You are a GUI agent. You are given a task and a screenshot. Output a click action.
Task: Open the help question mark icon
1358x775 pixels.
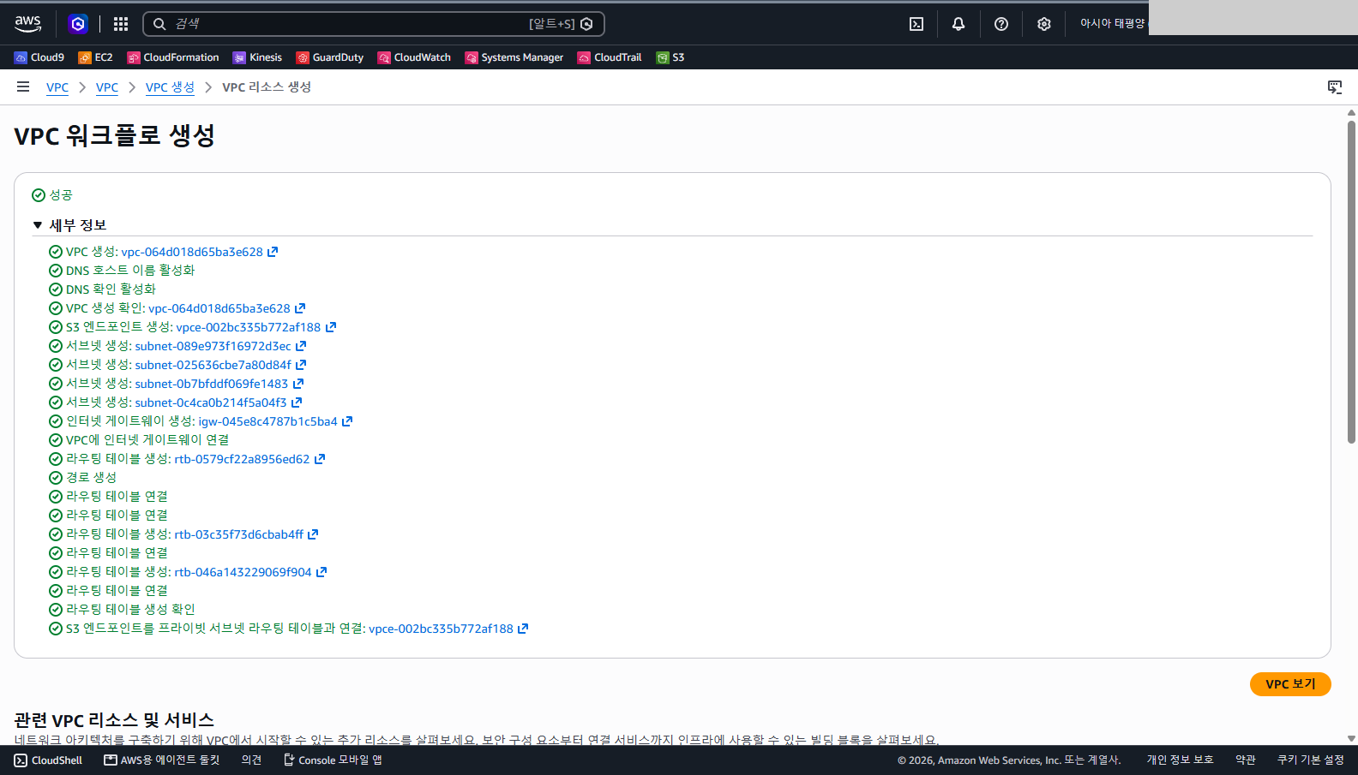click(x=1001, y=24)
